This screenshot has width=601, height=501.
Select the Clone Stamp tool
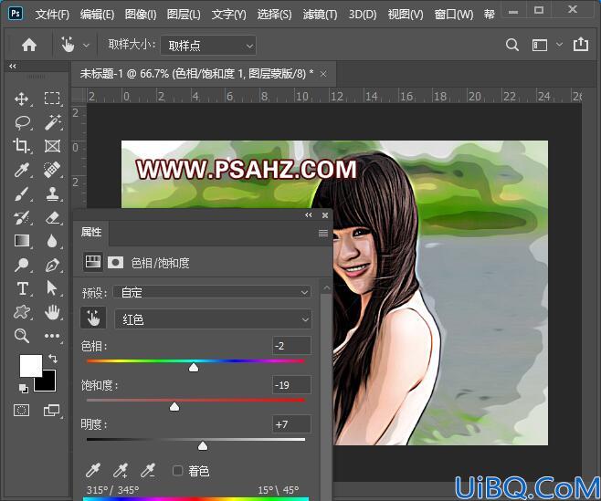pos(52,193)
